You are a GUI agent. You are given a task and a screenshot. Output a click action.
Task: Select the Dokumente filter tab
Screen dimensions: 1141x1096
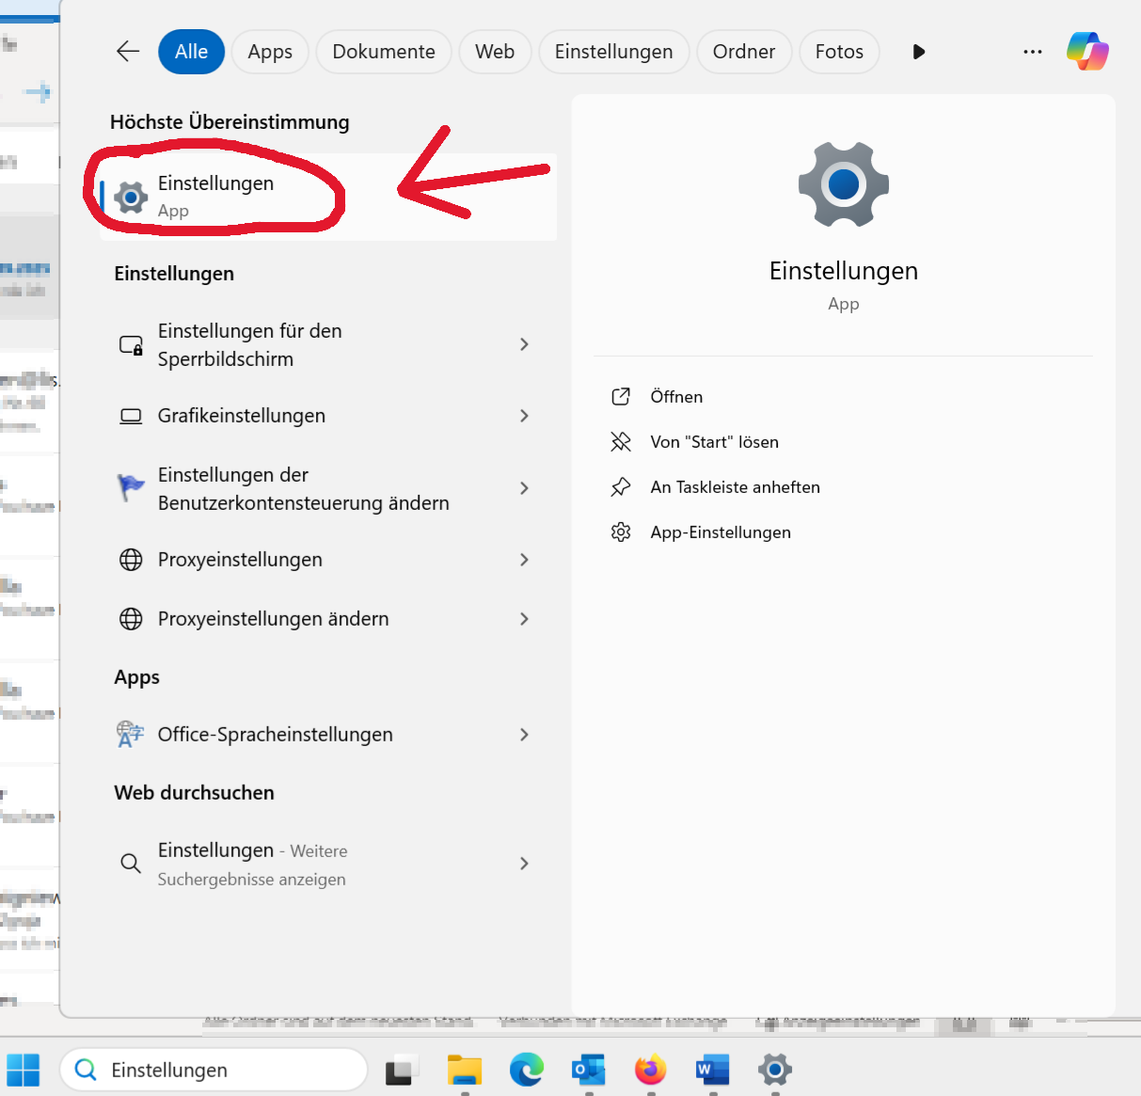coord(383,52)
